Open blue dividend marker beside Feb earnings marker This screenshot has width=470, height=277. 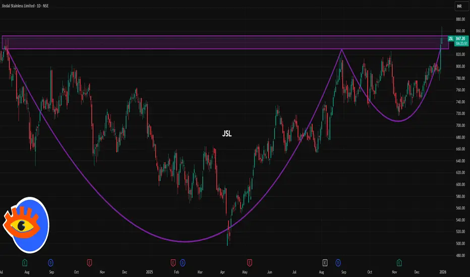pyautogui.click(x=183, y=263)
